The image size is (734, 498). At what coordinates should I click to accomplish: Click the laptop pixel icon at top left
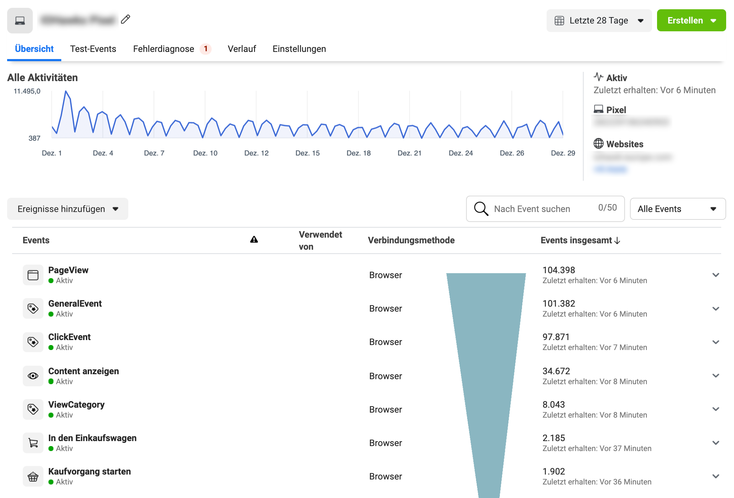tap(20, 21)
